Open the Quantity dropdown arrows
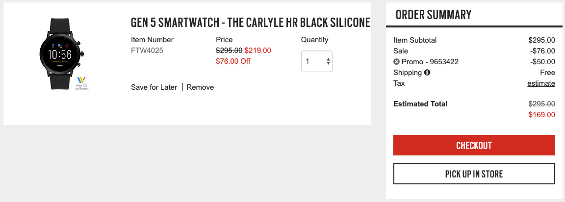565x202 pixels. pyautogui.click(x=328, y=62)
